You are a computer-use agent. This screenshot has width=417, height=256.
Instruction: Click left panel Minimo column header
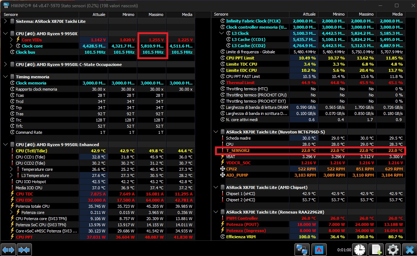pyautogui.click(x=122, y=15)
